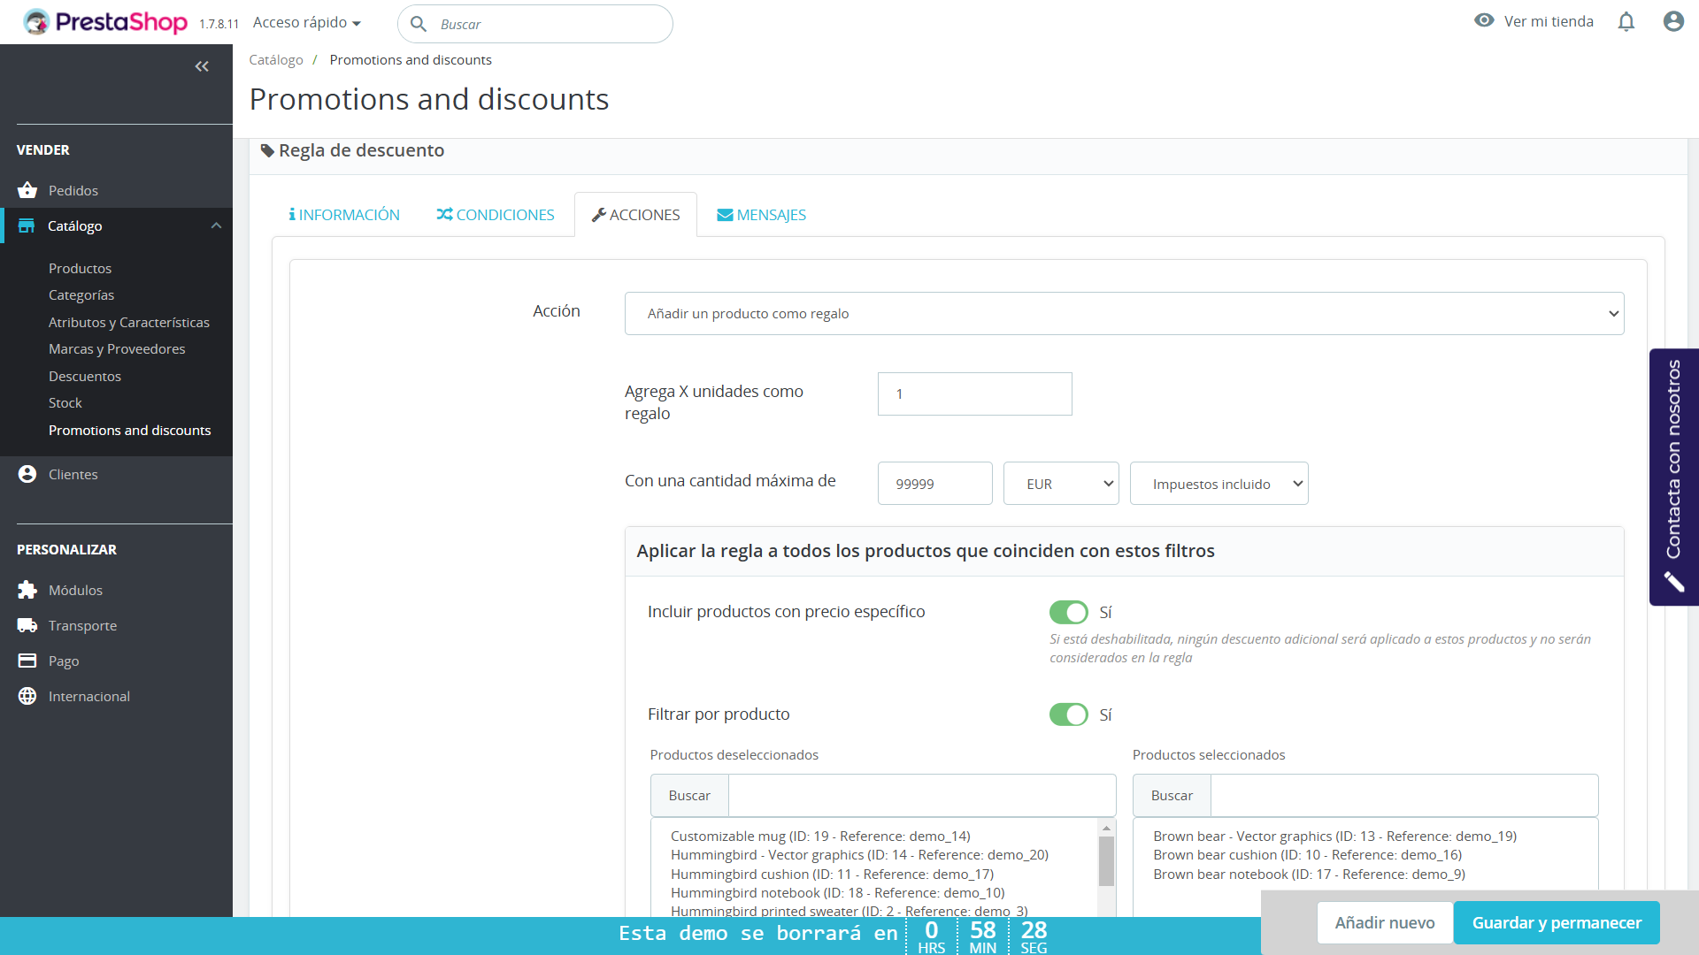Click the pencil icon on Contacta con nosotros
This screenshot has width=1699, height=955.
[1673, 582]
